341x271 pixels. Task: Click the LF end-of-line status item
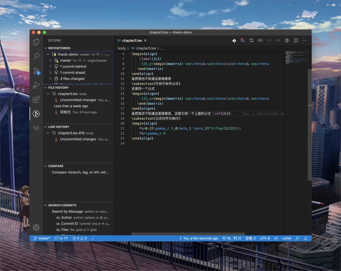coord(276,238)
